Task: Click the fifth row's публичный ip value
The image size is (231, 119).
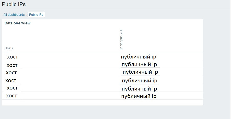Action: tap(139, 89)
